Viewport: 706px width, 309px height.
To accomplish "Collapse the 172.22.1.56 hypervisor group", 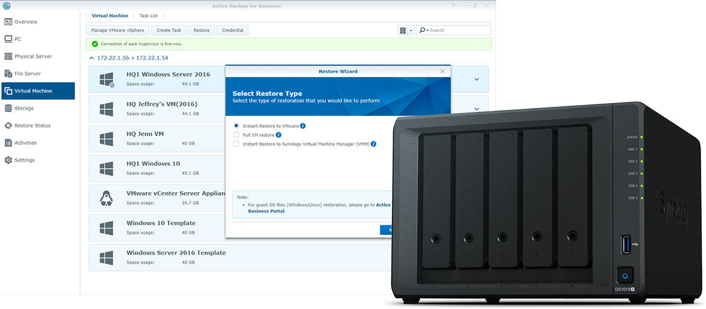I will coord(92,58).
